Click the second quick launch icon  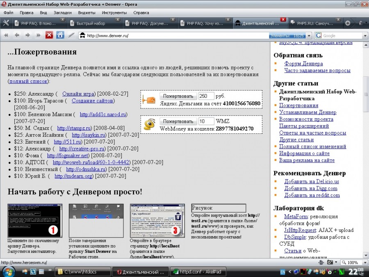pos(33,272)
